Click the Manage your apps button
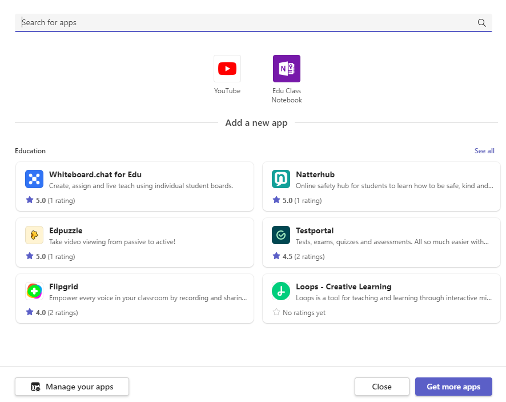 pyautogui.click(x=72, y=387)
